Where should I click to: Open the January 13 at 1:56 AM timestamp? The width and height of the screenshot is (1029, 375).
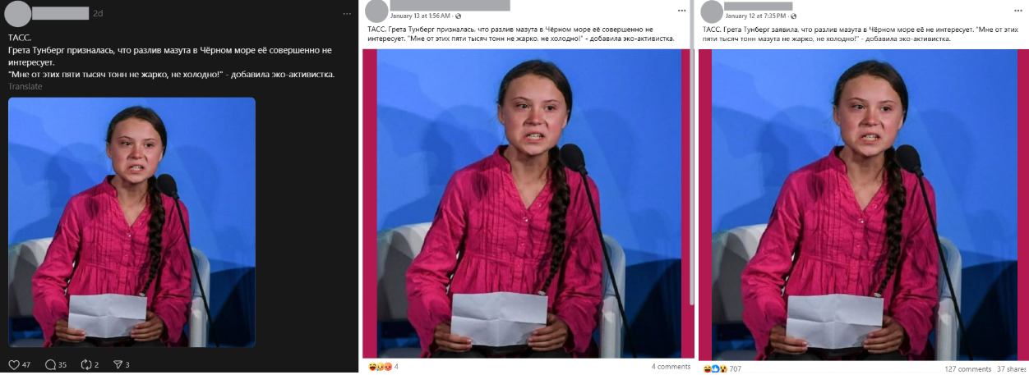[x=420, y=16]
